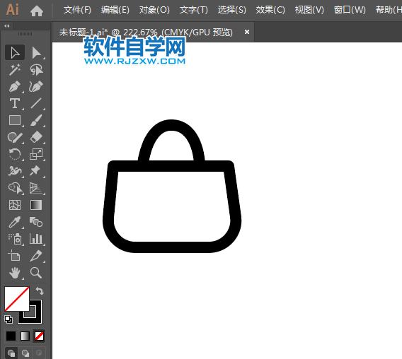The image size is (402, 359).
Task: Apply Gradient mode button
Action: pos(25,336)
